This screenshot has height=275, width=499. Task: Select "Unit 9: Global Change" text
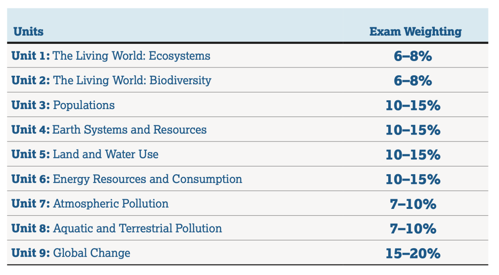point(71,253)
